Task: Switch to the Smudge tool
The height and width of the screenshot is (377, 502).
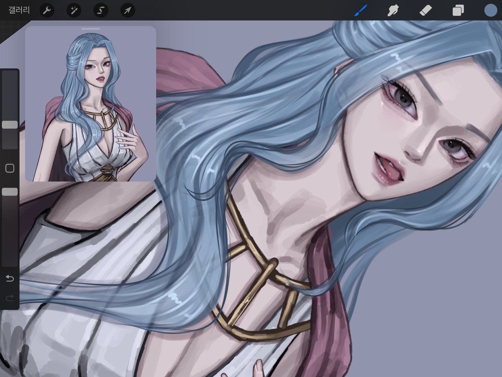Action: pyautogui.click(x=394, y=10)
